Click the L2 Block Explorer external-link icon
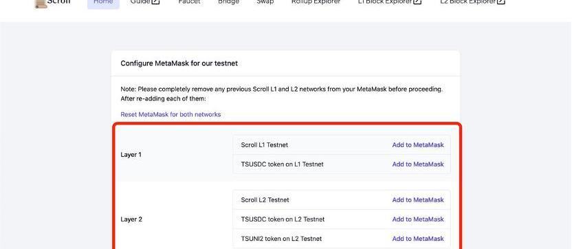Viewport: 572px width, 249px height. click(x=501, y=2)
